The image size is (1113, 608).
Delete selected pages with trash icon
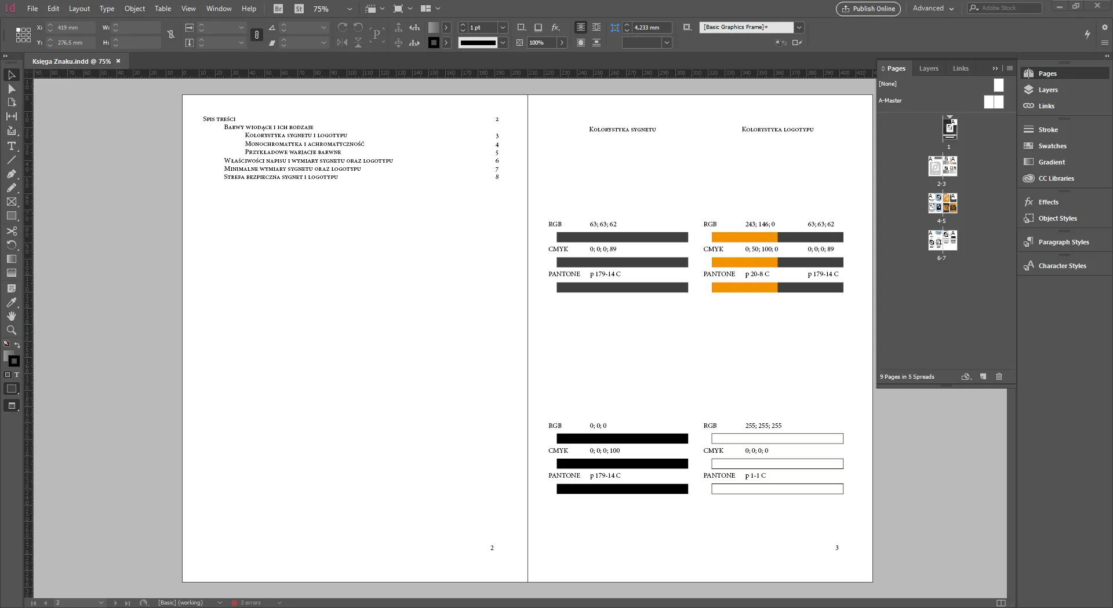[x=999, y=377]
